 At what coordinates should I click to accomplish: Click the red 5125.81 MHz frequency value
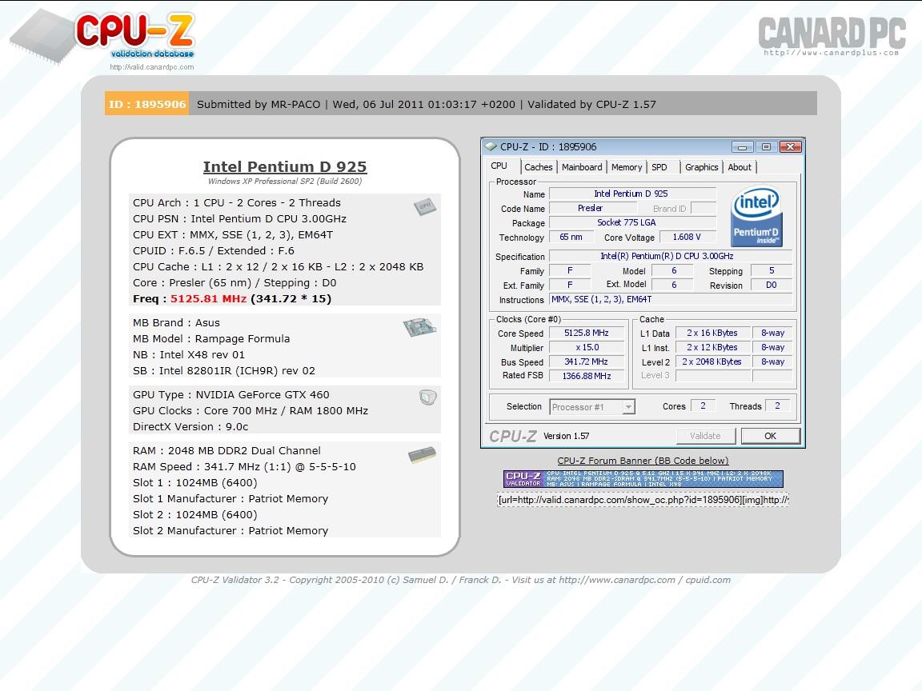pyautogui.click(x=208, y=298)
